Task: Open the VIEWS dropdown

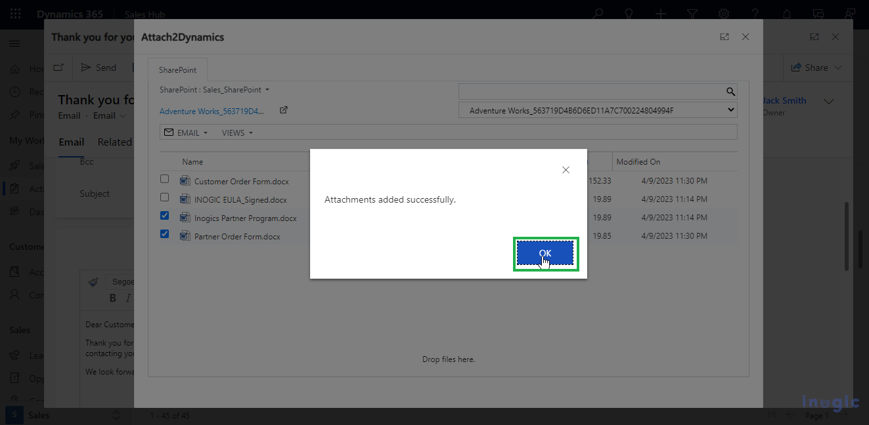Action: pos(237,132)
